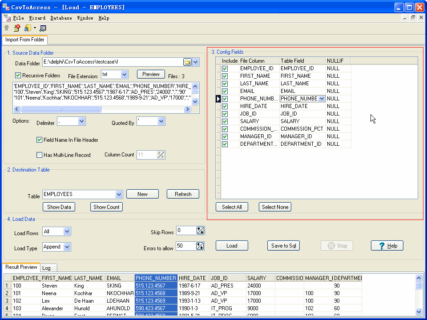
Task: Click the Load button
Action: click(232, 245)
